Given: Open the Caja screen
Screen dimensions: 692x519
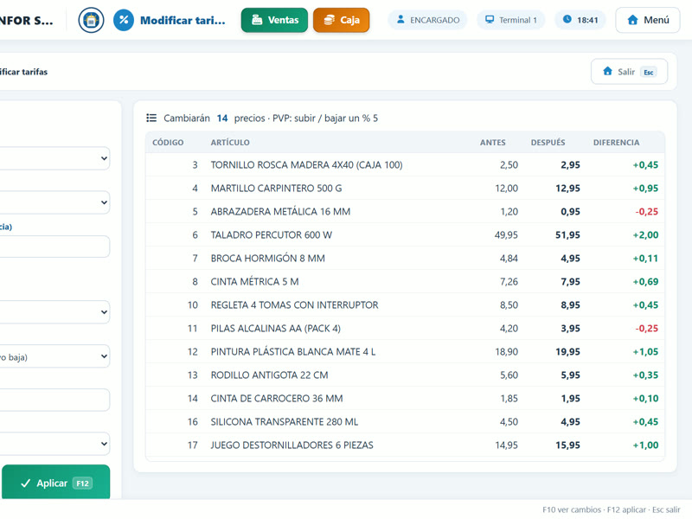Looking at the screenshot, I should point(341,20).
